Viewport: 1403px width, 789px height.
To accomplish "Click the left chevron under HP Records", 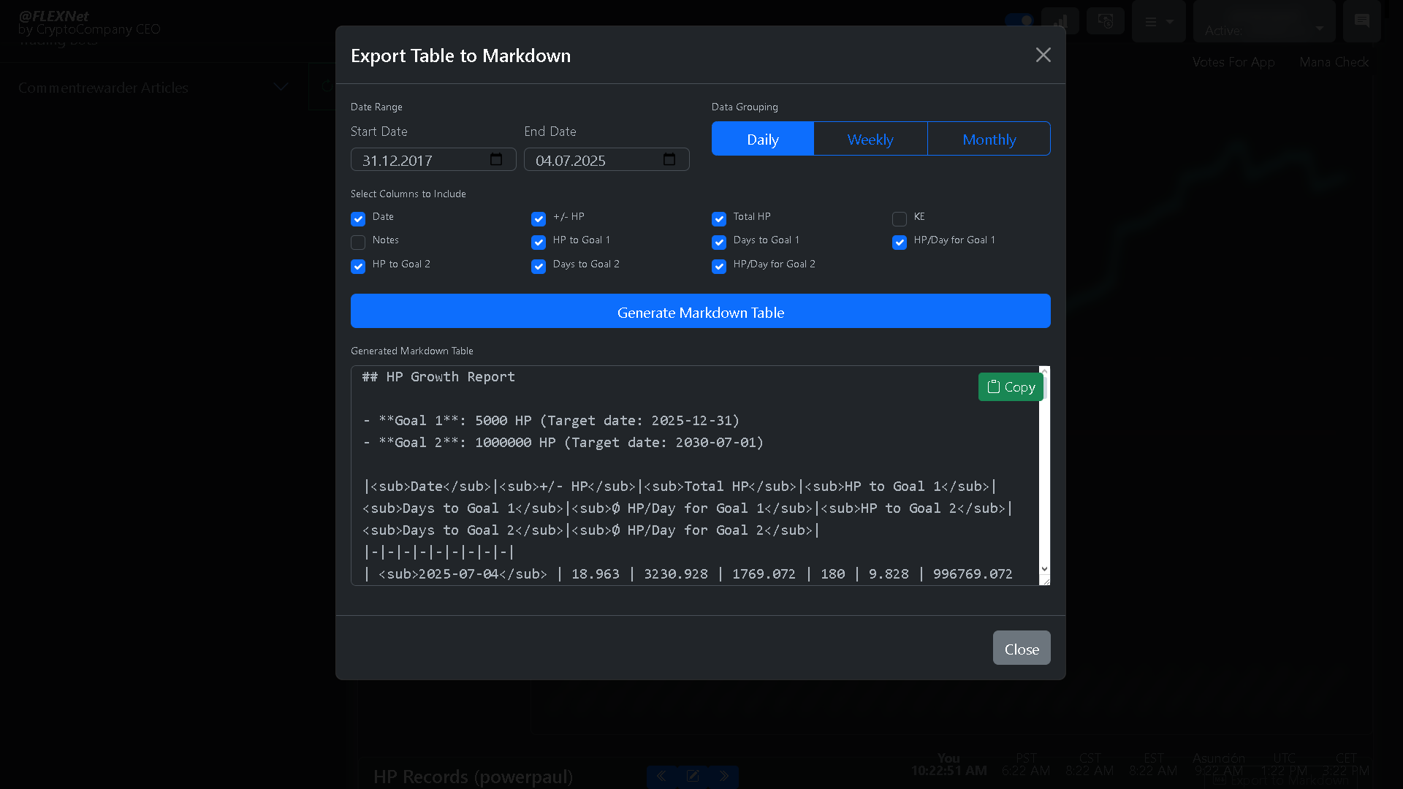I will (x=661, y=776).
